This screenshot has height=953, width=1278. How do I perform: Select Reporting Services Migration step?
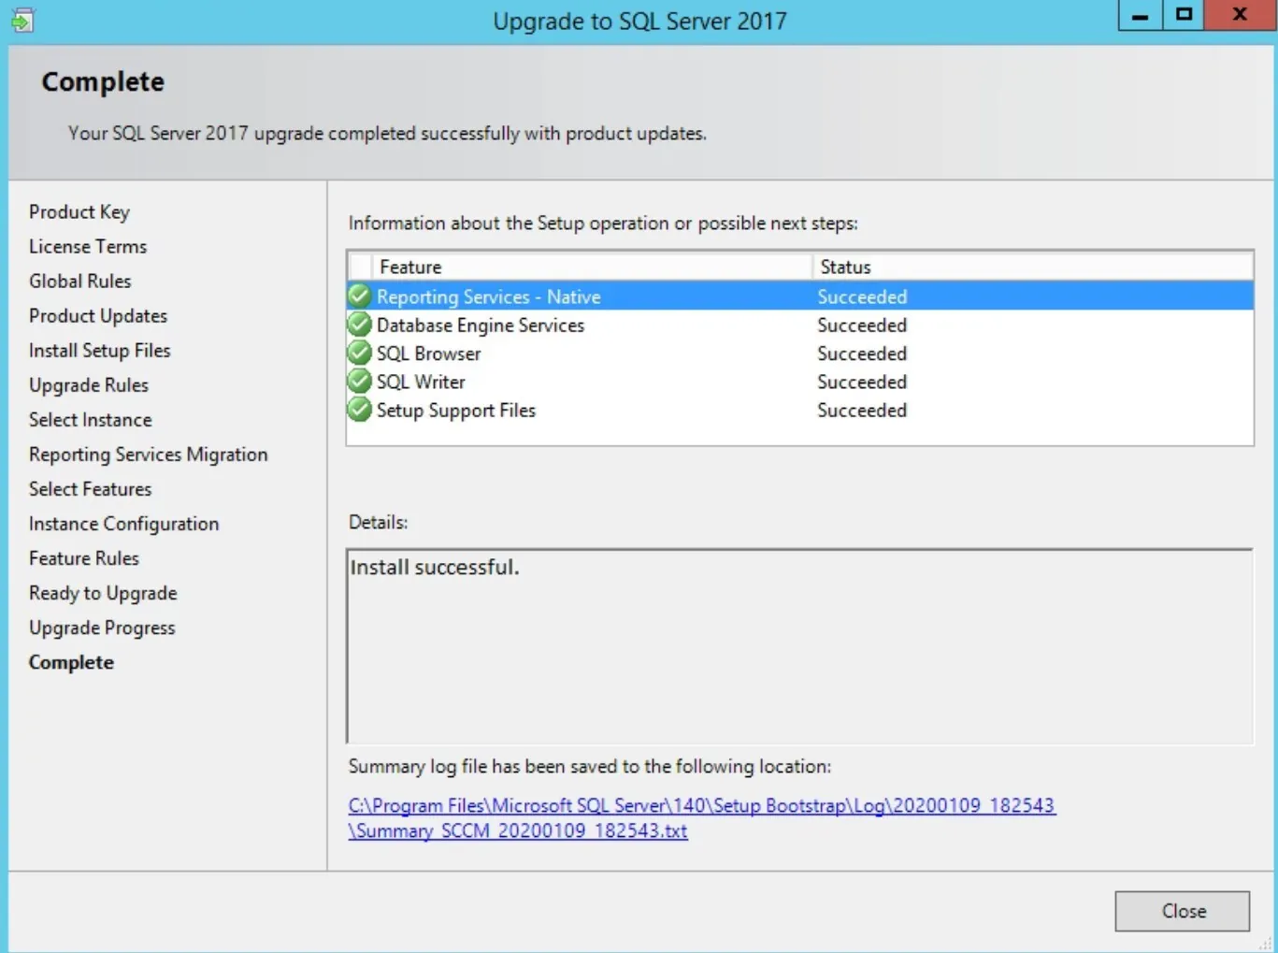[x=148, y=455]
